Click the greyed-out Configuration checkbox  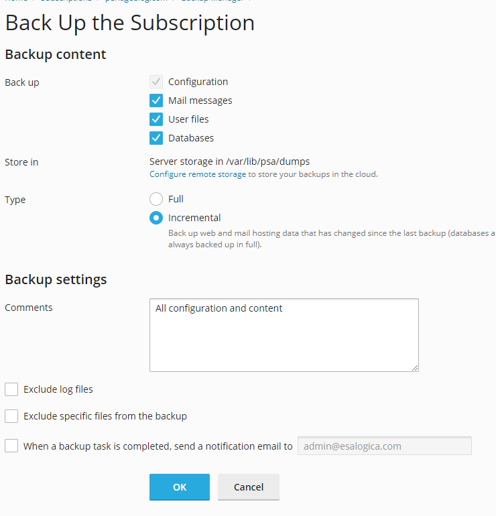pyautogui.click(x=156, y=82)
